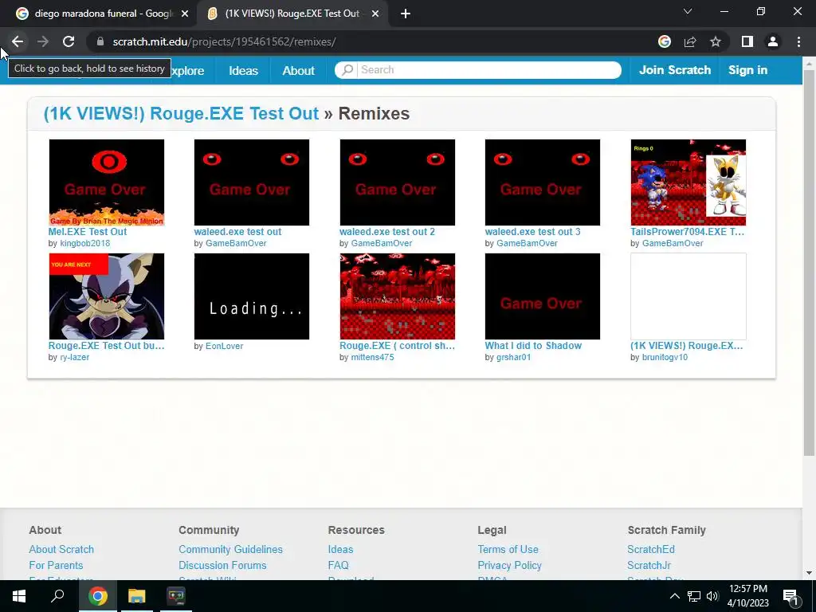Visit kingbob2018 profile

tap(84, 243)
